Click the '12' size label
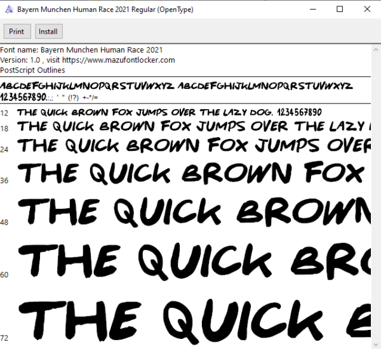This screenshot has height=349, width=381. 4,113
